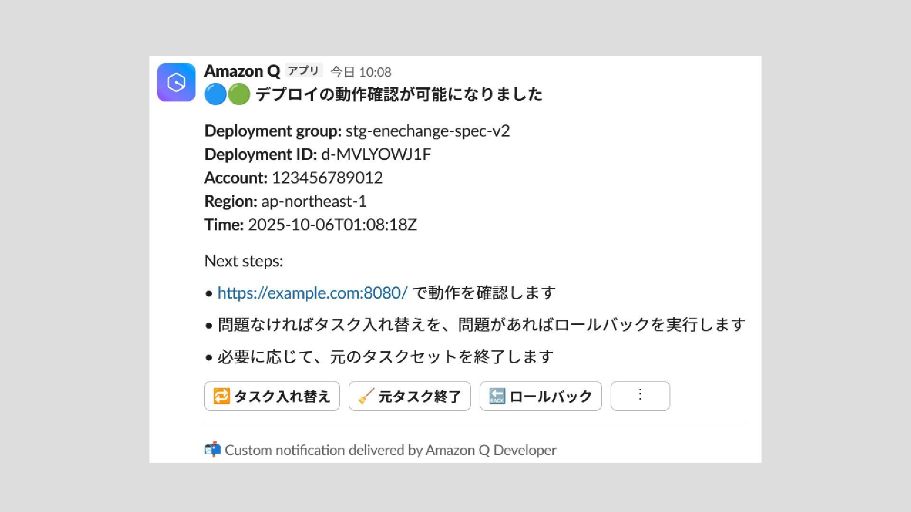Click the region value ap-northeast-1
The width and height of the screenshot is (911, 512).
pos(314,201)
